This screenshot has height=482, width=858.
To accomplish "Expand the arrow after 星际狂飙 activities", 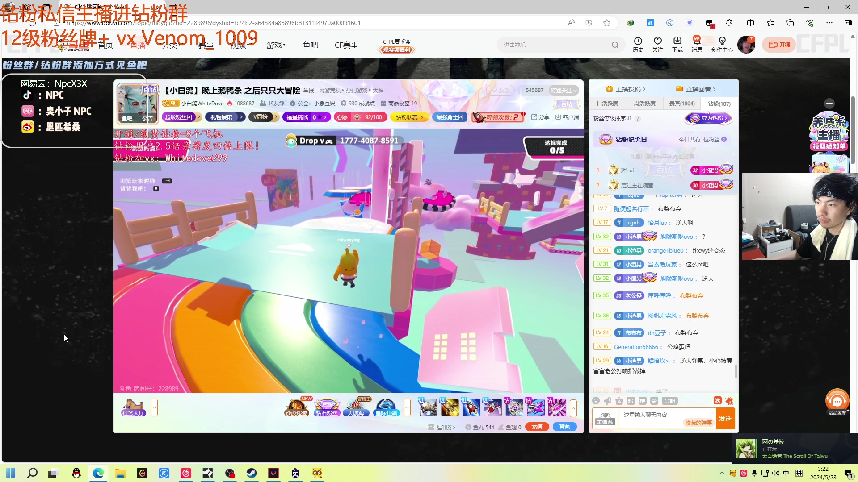I will (407, 407).
